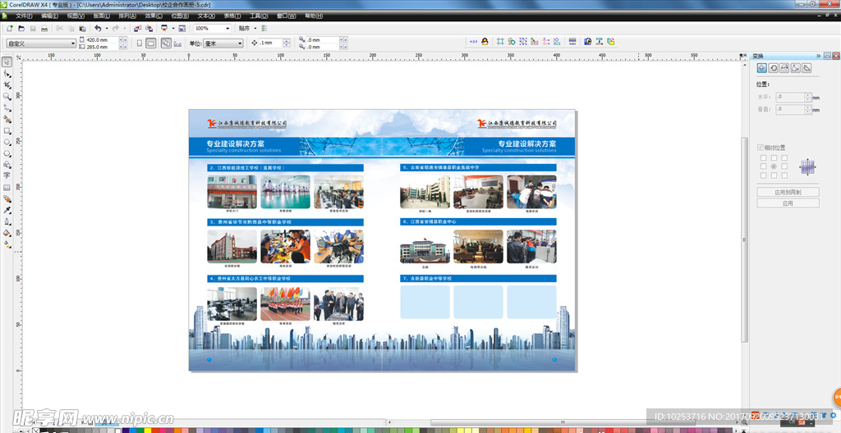The height and width of the screenshot is (433, 841).
Task: Select the Ellipse tool
Action: click(7, 142)
